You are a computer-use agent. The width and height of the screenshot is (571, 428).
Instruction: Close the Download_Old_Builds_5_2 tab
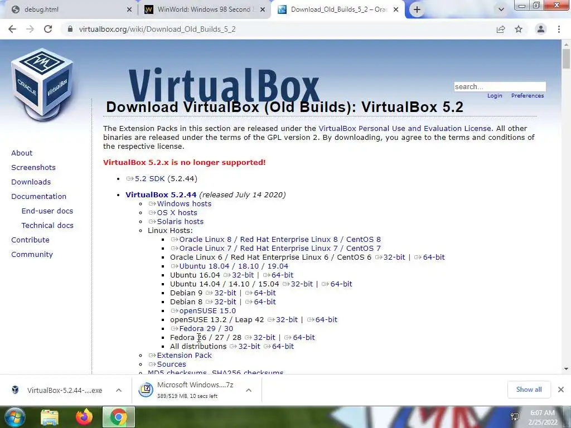coord(396,9)
